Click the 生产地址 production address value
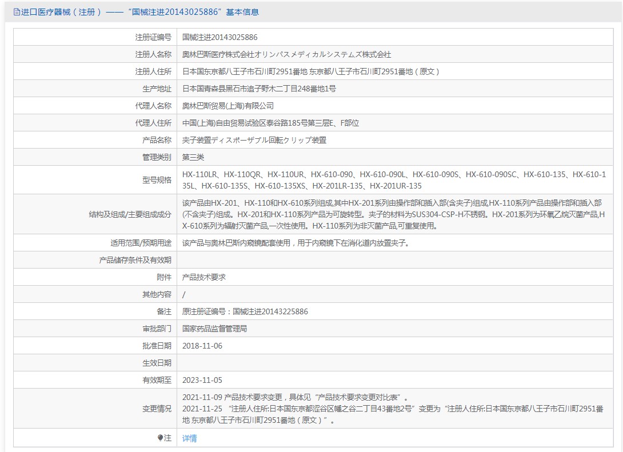The height and width of the screenshot is (452, 623). pyautogui.click(x=259, y=89)
